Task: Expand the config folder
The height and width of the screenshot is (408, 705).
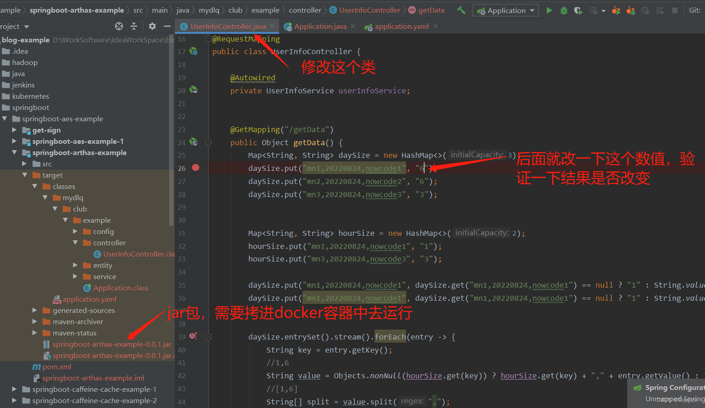Action: click(75, 231)
